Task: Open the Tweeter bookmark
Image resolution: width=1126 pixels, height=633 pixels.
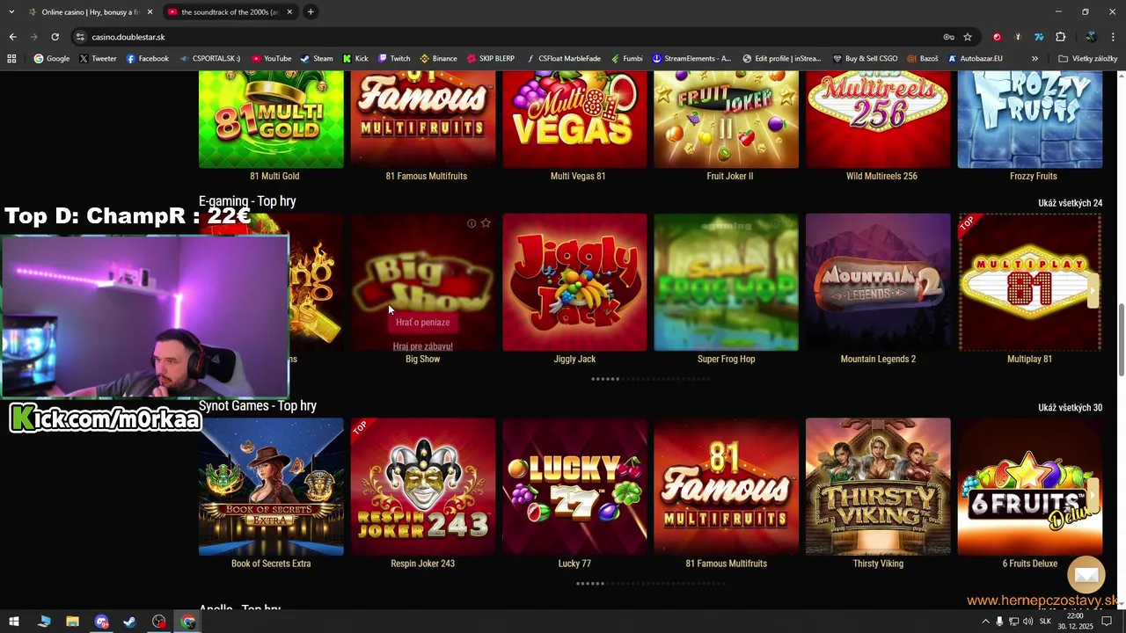Action: click(98, 59)
